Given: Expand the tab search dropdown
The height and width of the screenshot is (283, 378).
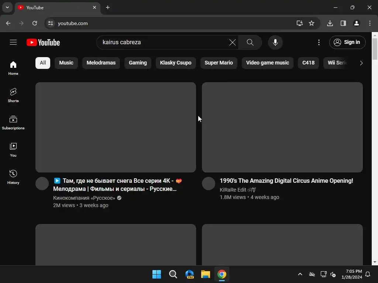Looking at the screenshot, I should point(7,7).
